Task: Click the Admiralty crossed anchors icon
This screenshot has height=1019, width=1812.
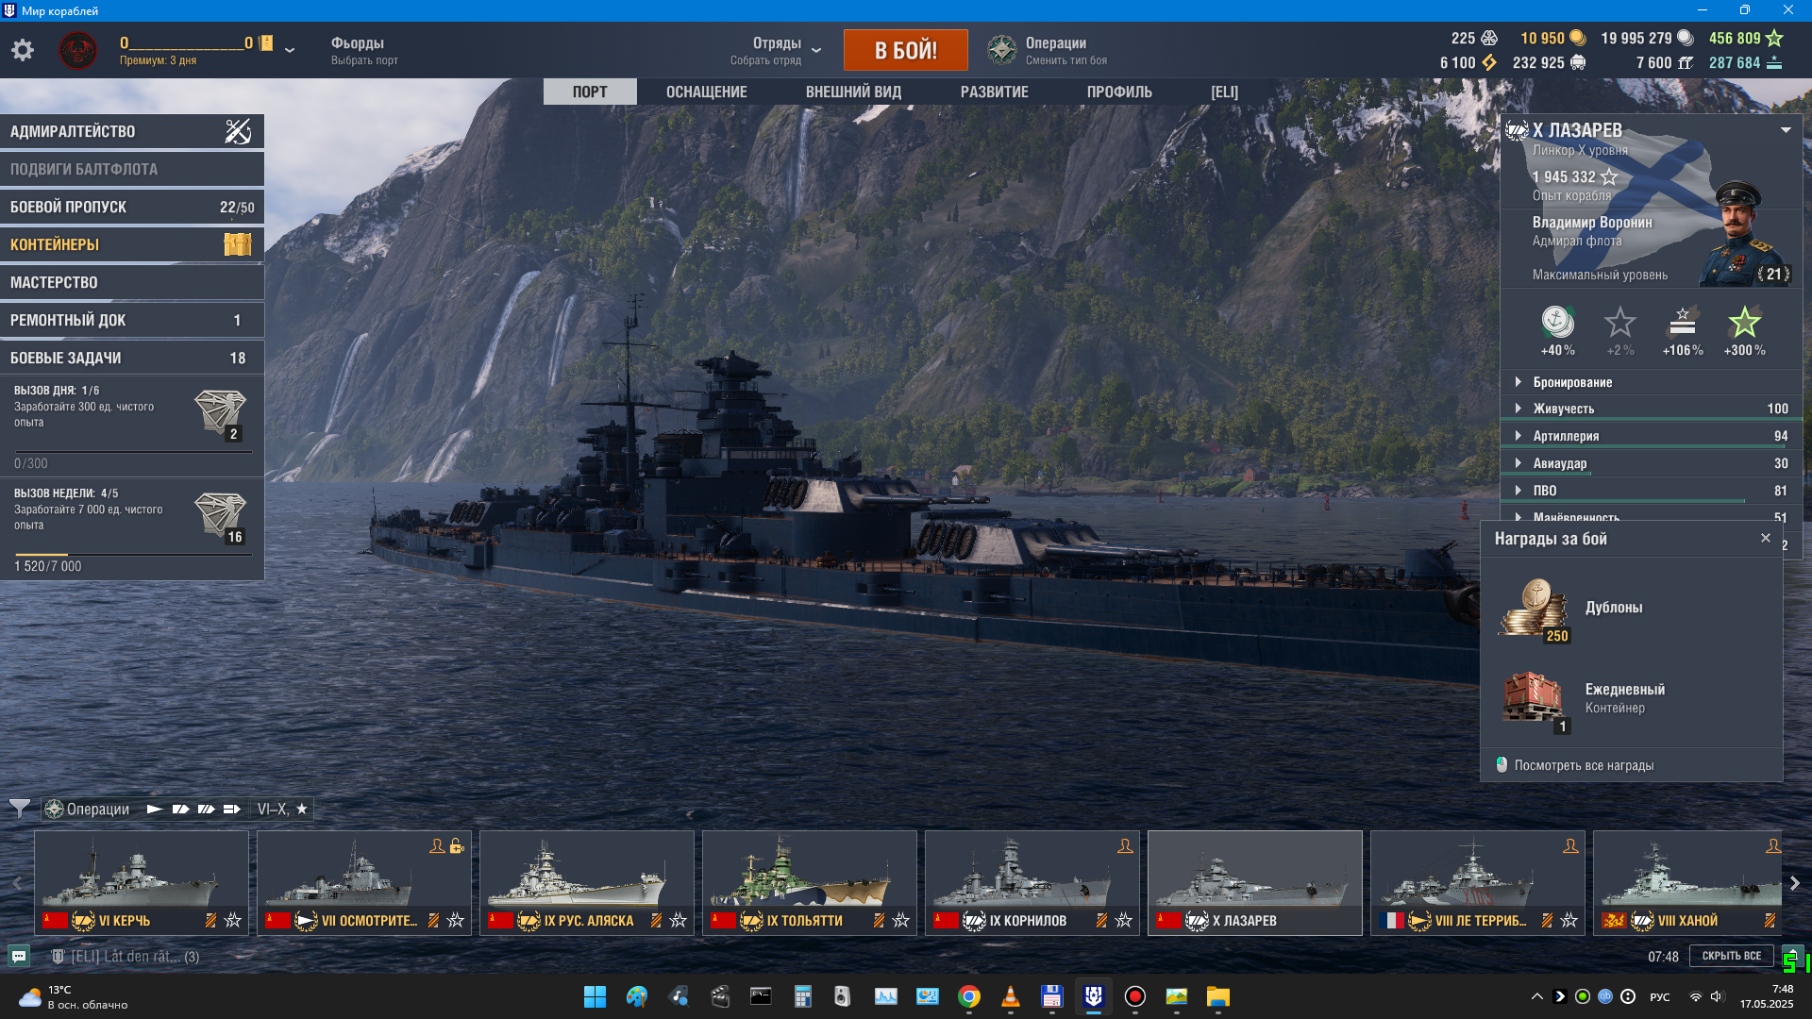Action: point(238,131)
